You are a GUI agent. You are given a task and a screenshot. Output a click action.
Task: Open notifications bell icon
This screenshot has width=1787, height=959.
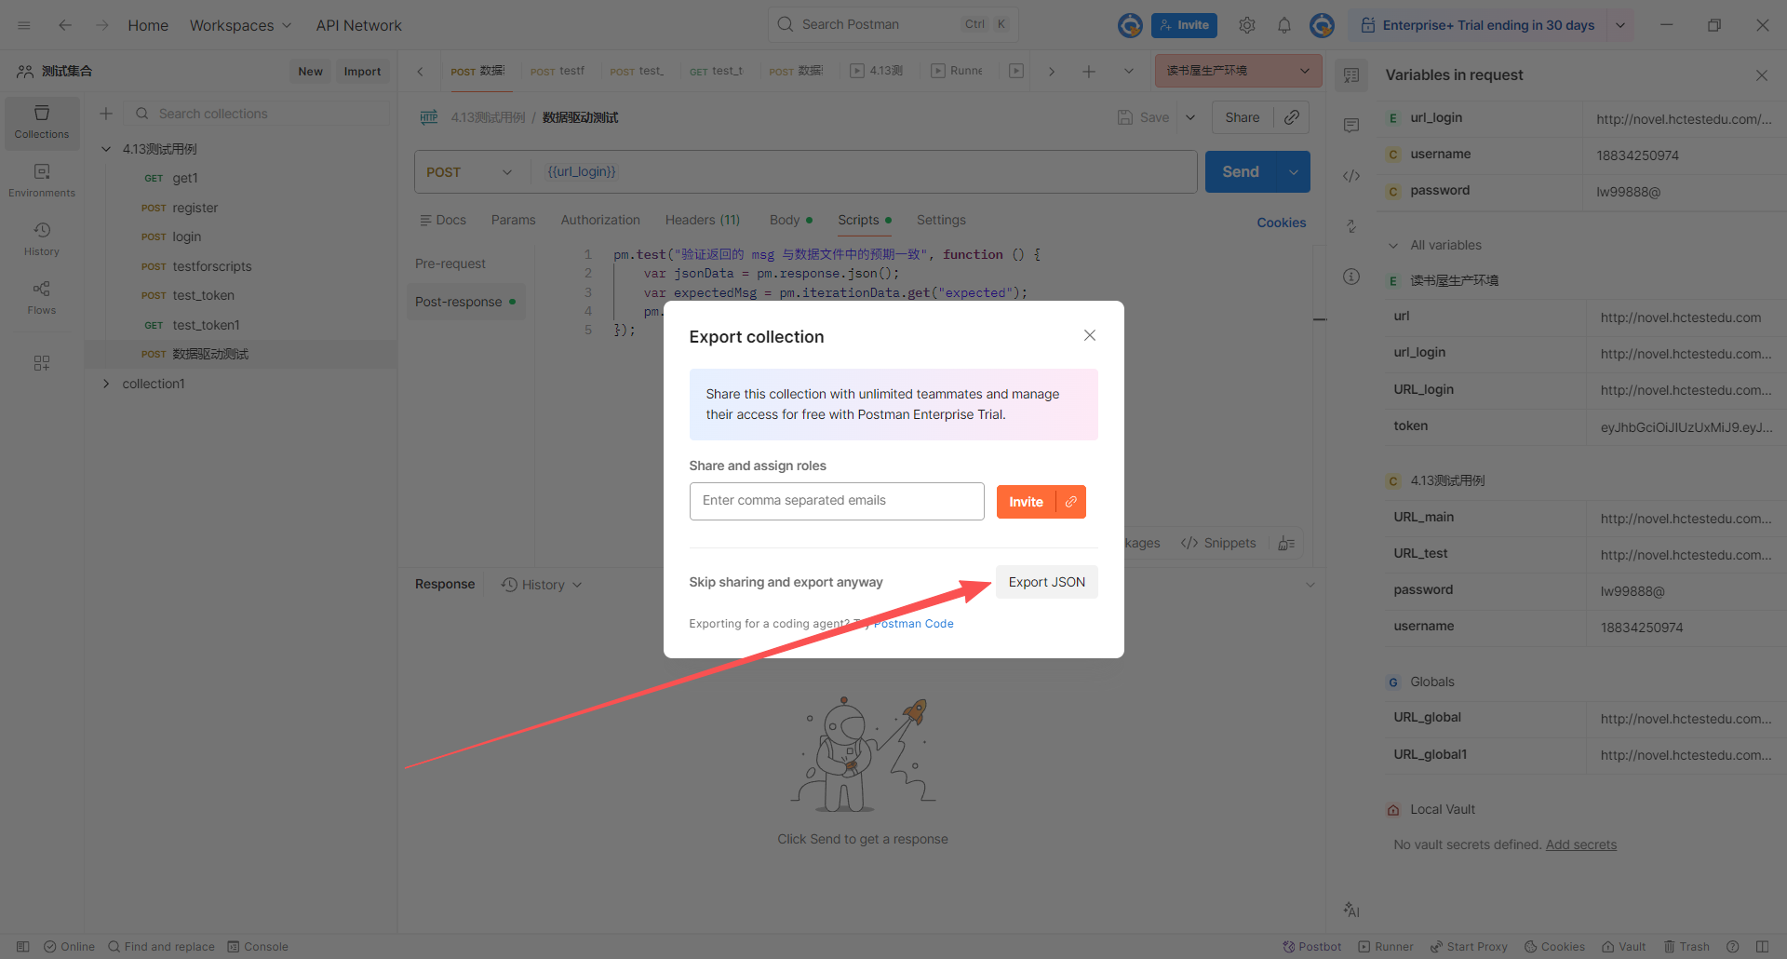[1284, 25]
